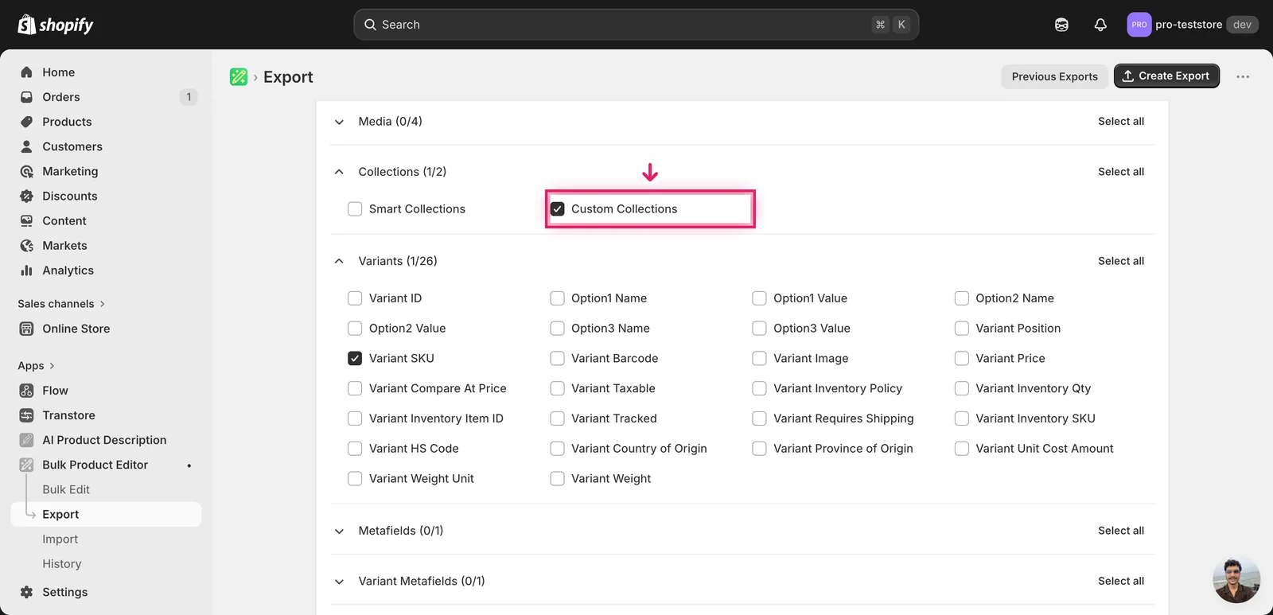Viewport: 1273px width, 615px height.
Task: Open History in the sidebar
Action: [x=62, y=563]
